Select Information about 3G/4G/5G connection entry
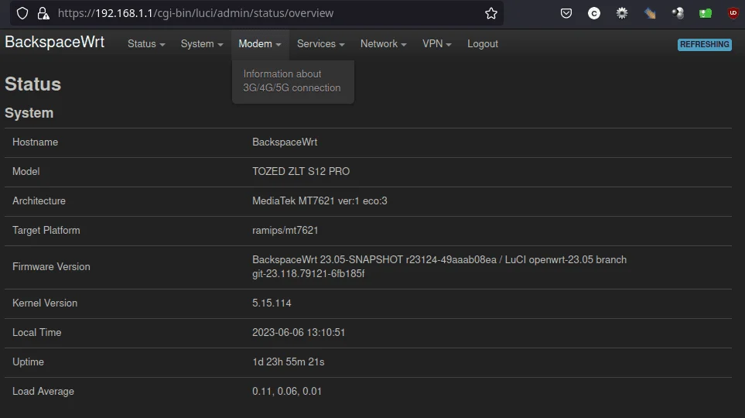The image size is (745, 418). coord(292,81)
